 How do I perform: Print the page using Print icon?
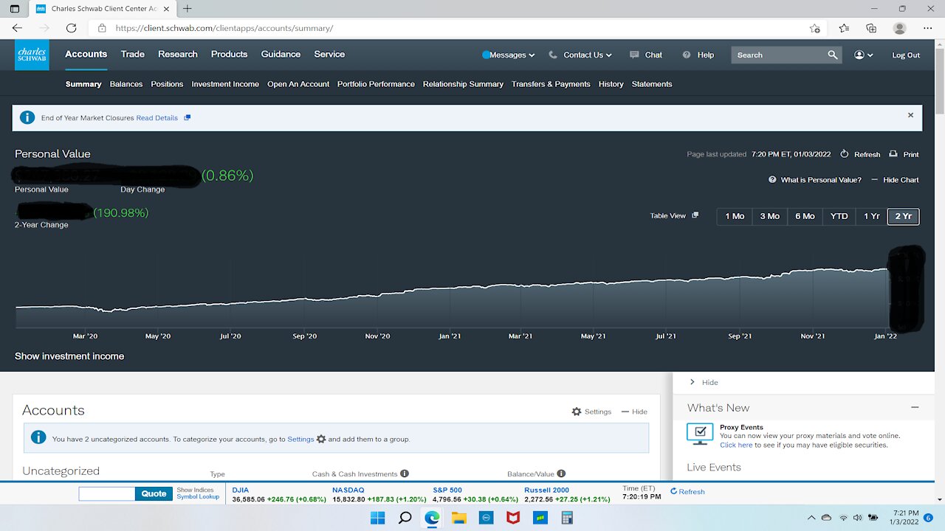pyautogui.click(x=893, y=154)
